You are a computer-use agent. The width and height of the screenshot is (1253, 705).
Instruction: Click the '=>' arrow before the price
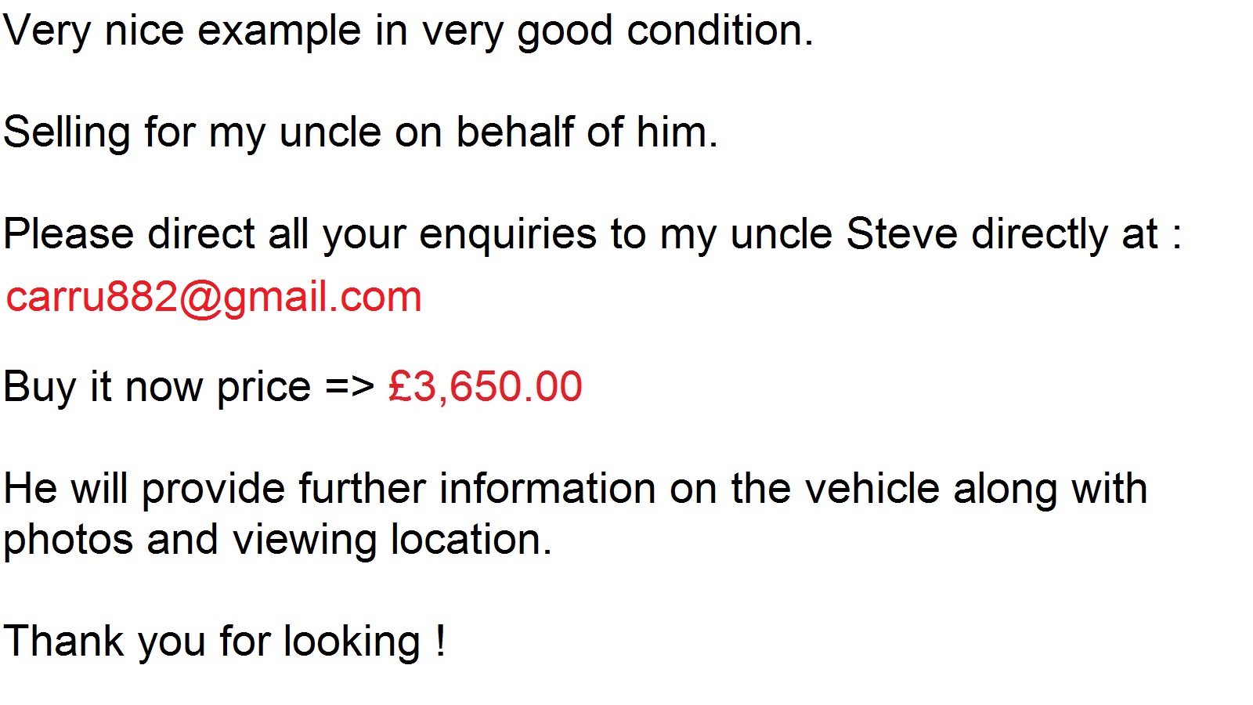[x=350, y=388]
